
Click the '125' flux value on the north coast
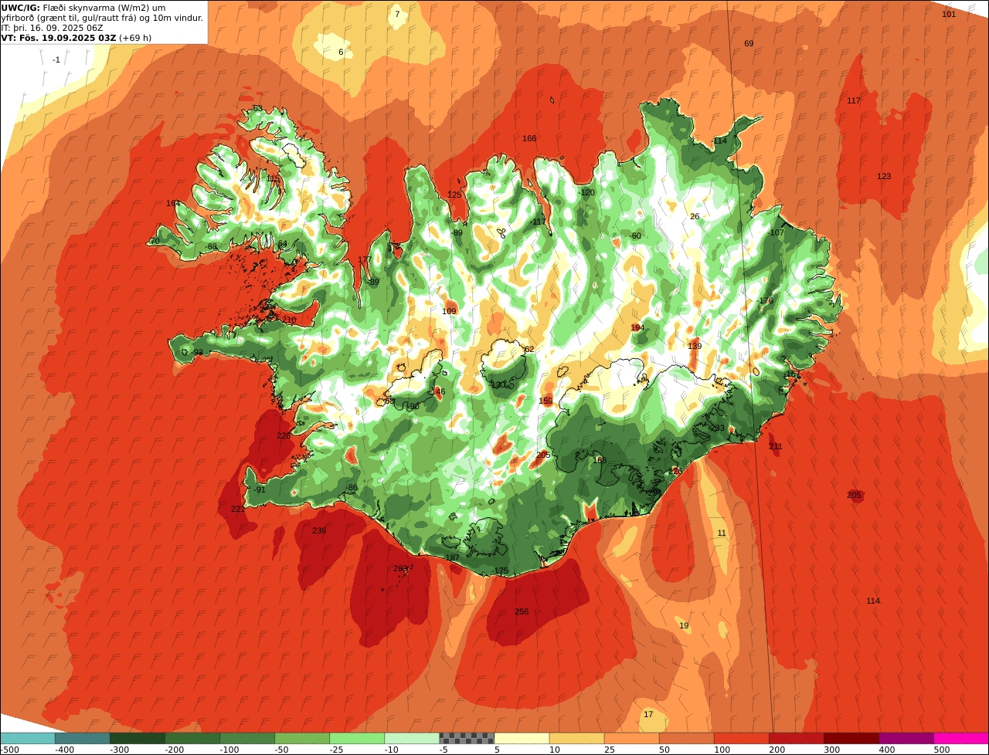click(454, 195)
